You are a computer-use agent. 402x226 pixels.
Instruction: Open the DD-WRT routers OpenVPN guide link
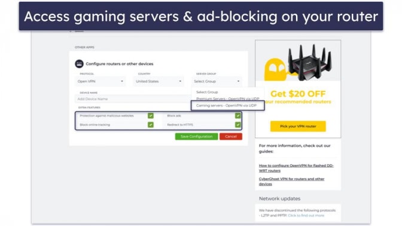pyautogui.click(x=296, y=168)
